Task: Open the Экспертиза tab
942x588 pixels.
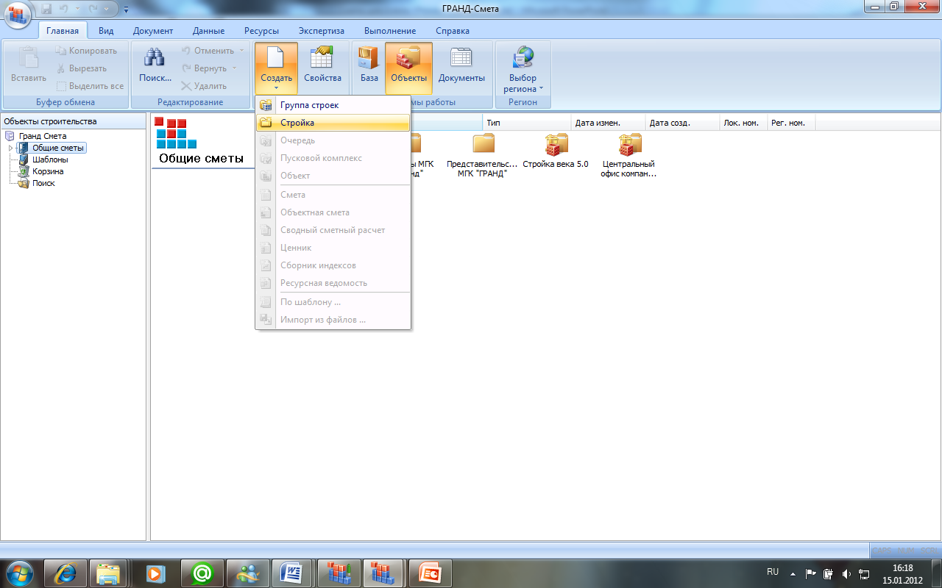Action: coord(321,31)
